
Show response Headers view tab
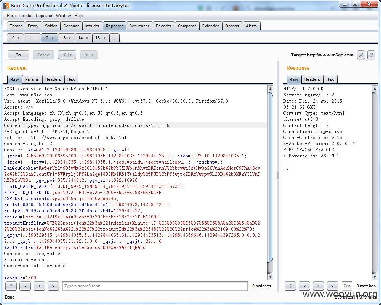coord(312,79)
